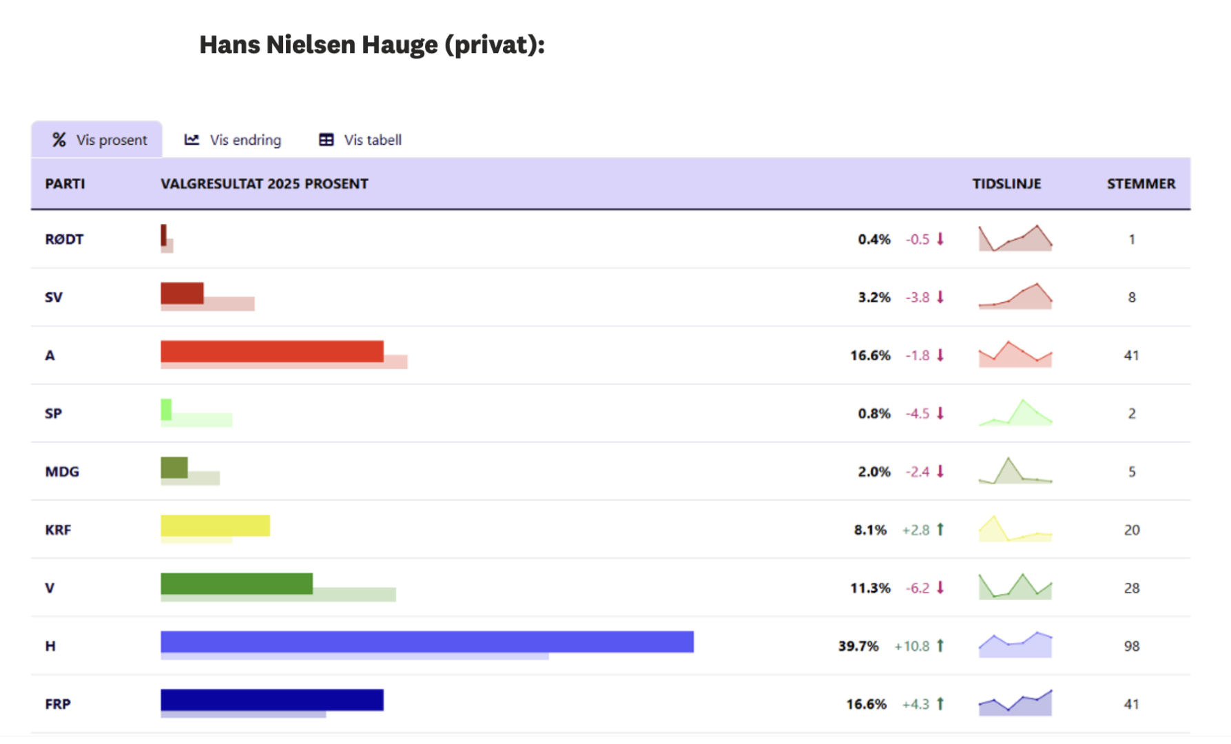
Task: Click the green up arrow in KRF row
Action: (940, 530)
